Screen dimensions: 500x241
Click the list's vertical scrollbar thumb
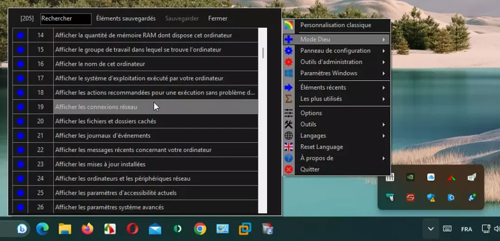[263, 53]
